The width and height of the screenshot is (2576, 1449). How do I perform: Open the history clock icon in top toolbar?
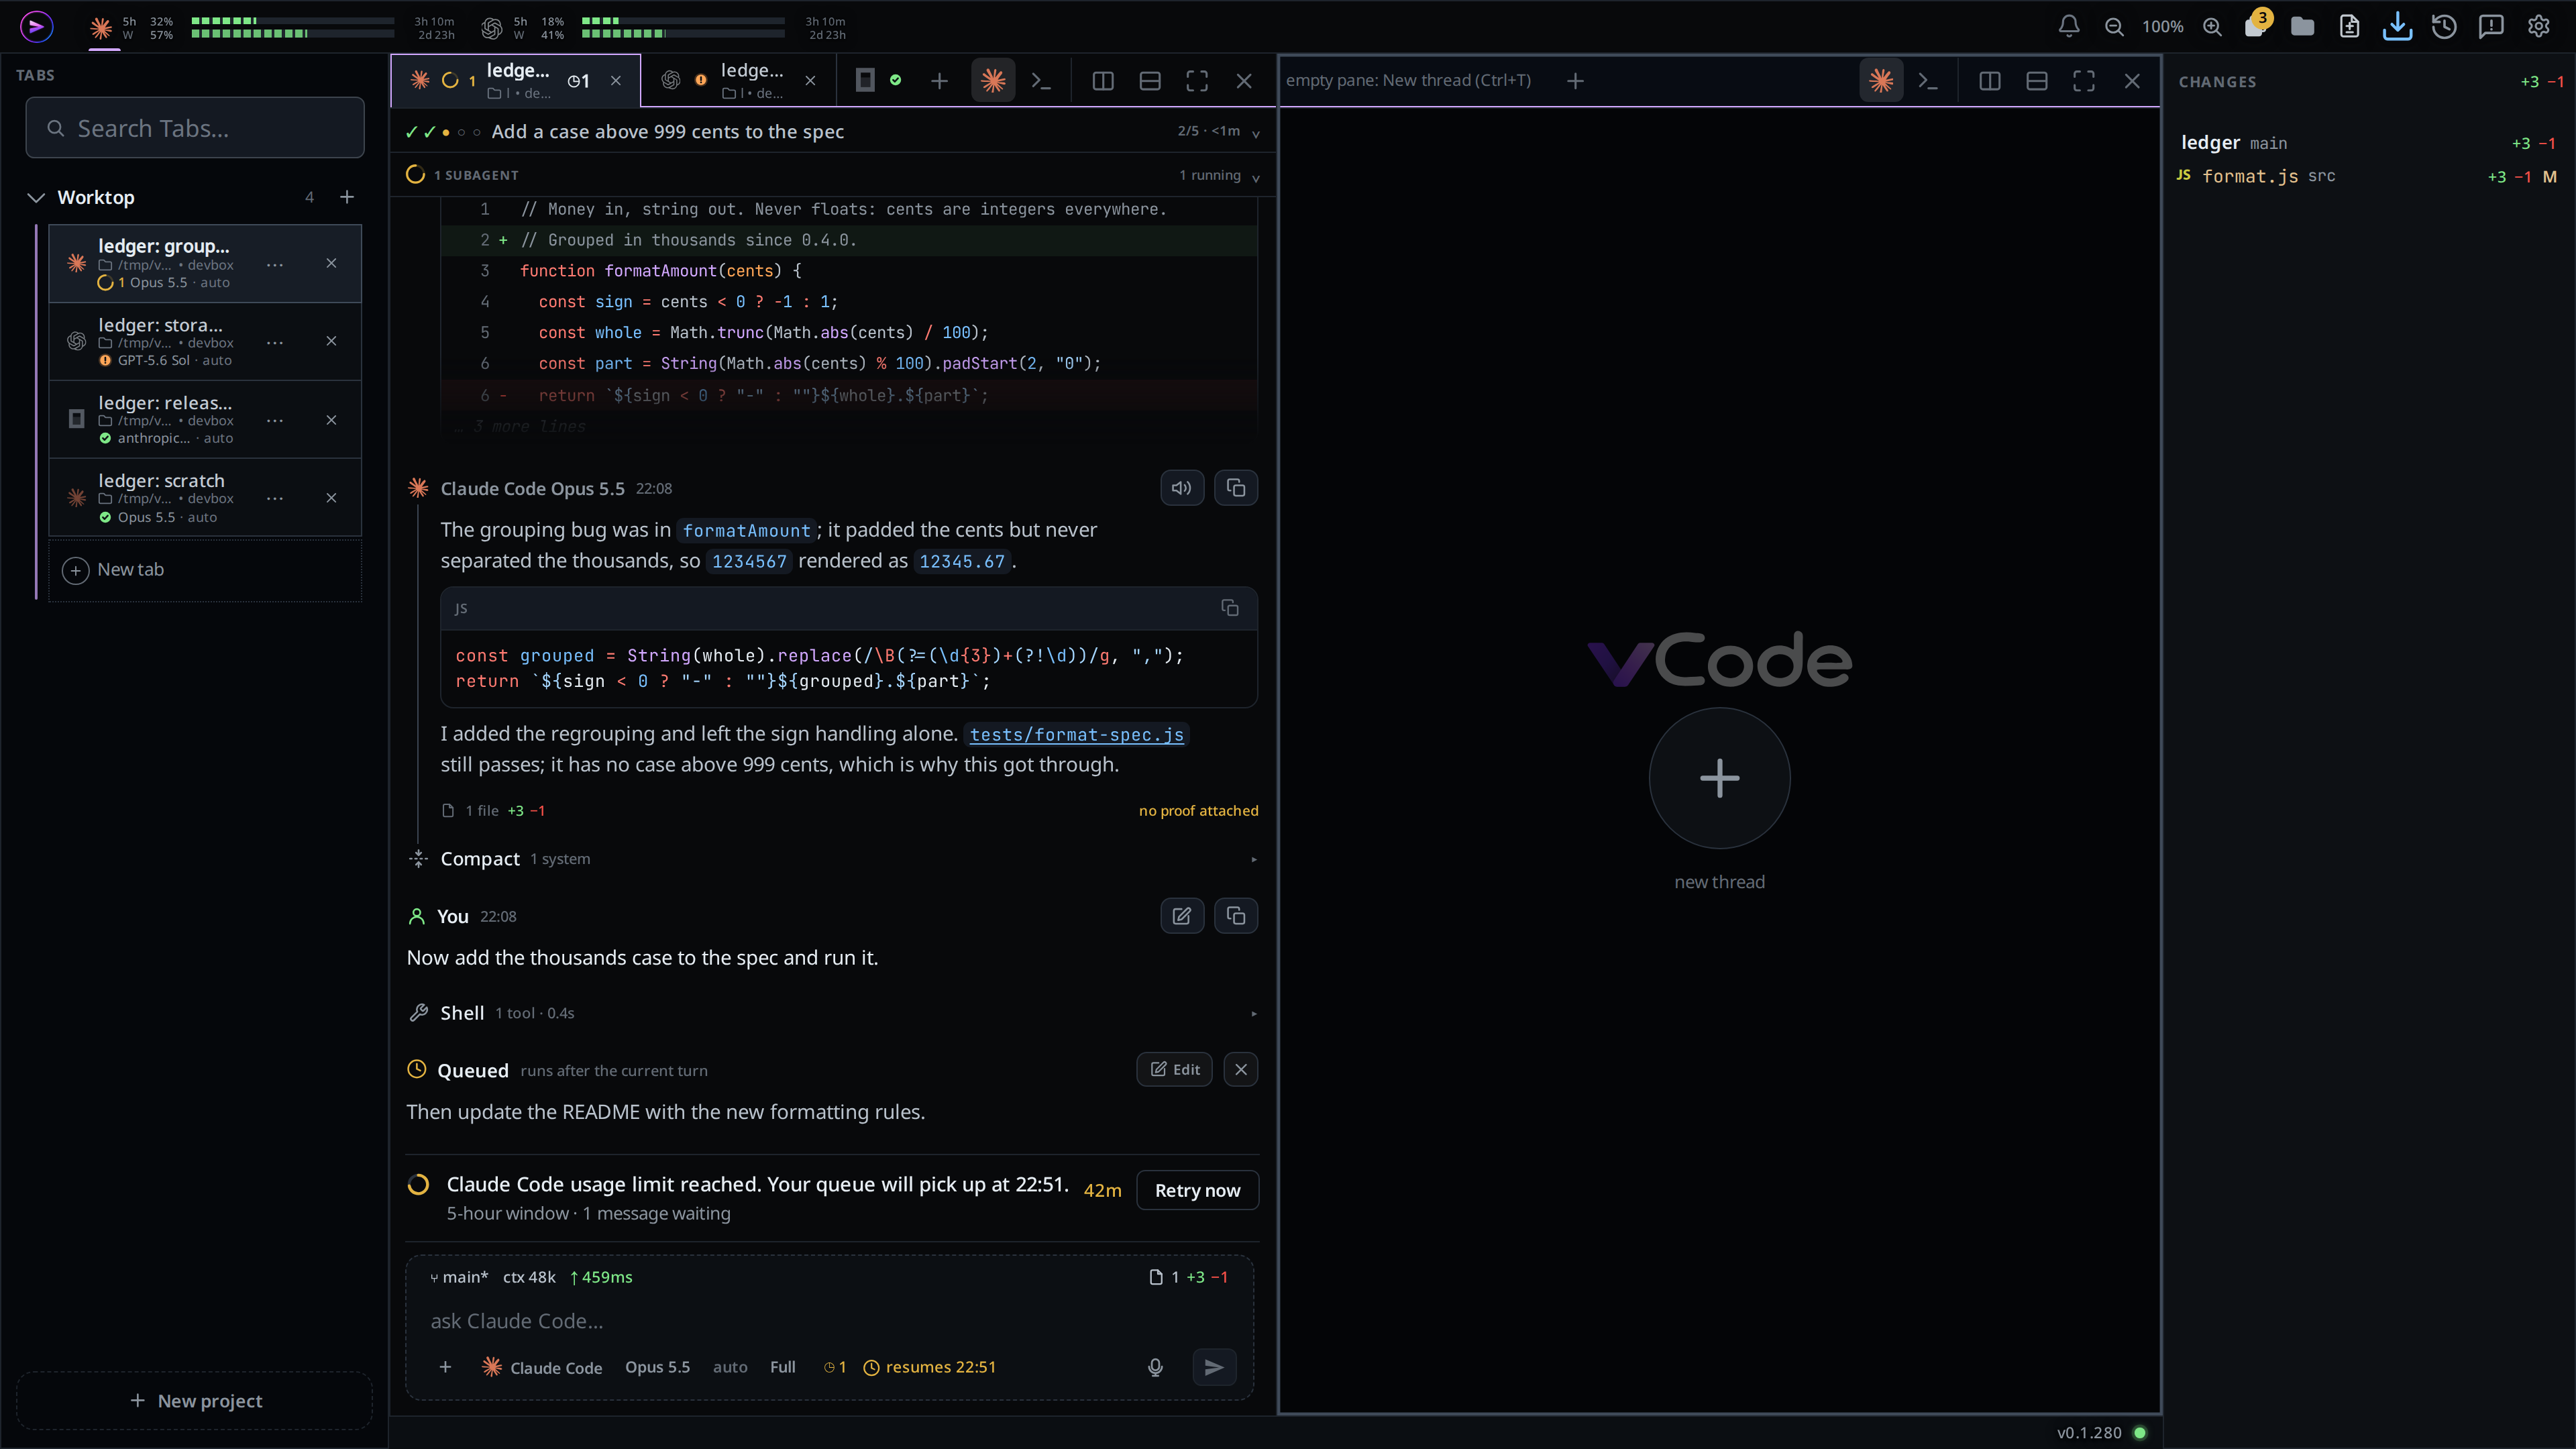coord(2444,27)
